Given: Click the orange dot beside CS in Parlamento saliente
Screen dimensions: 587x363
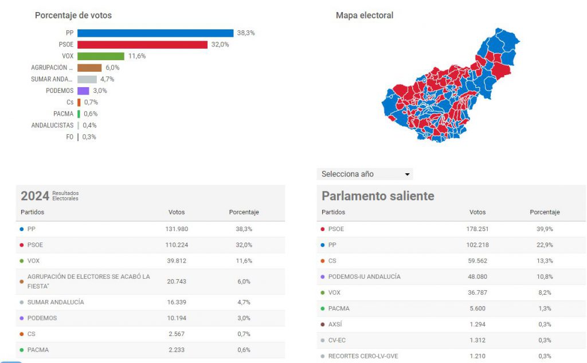Looking at the screenshot, I should point(323,261).
